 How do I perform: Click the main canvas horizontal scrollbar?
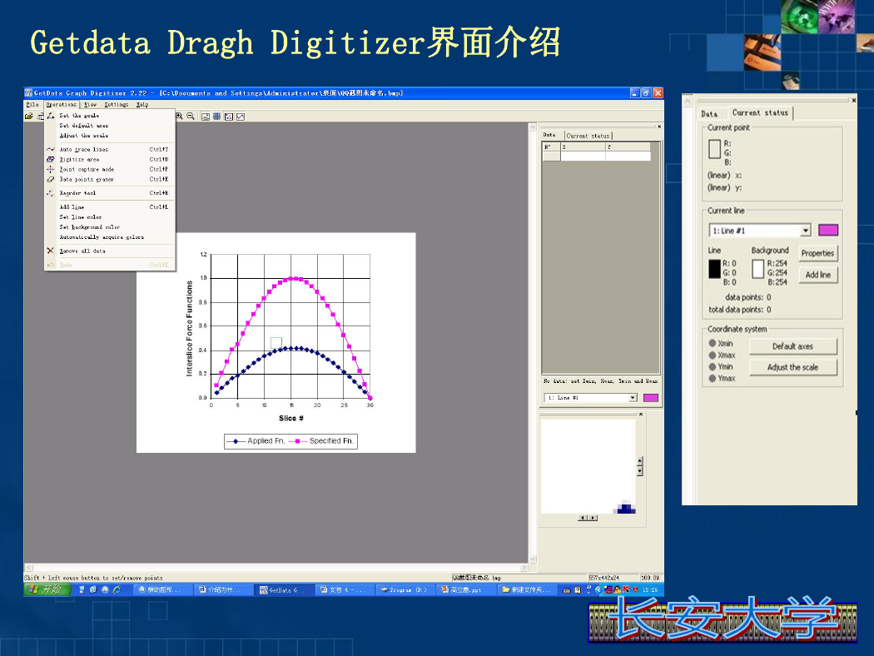[276, 568]
